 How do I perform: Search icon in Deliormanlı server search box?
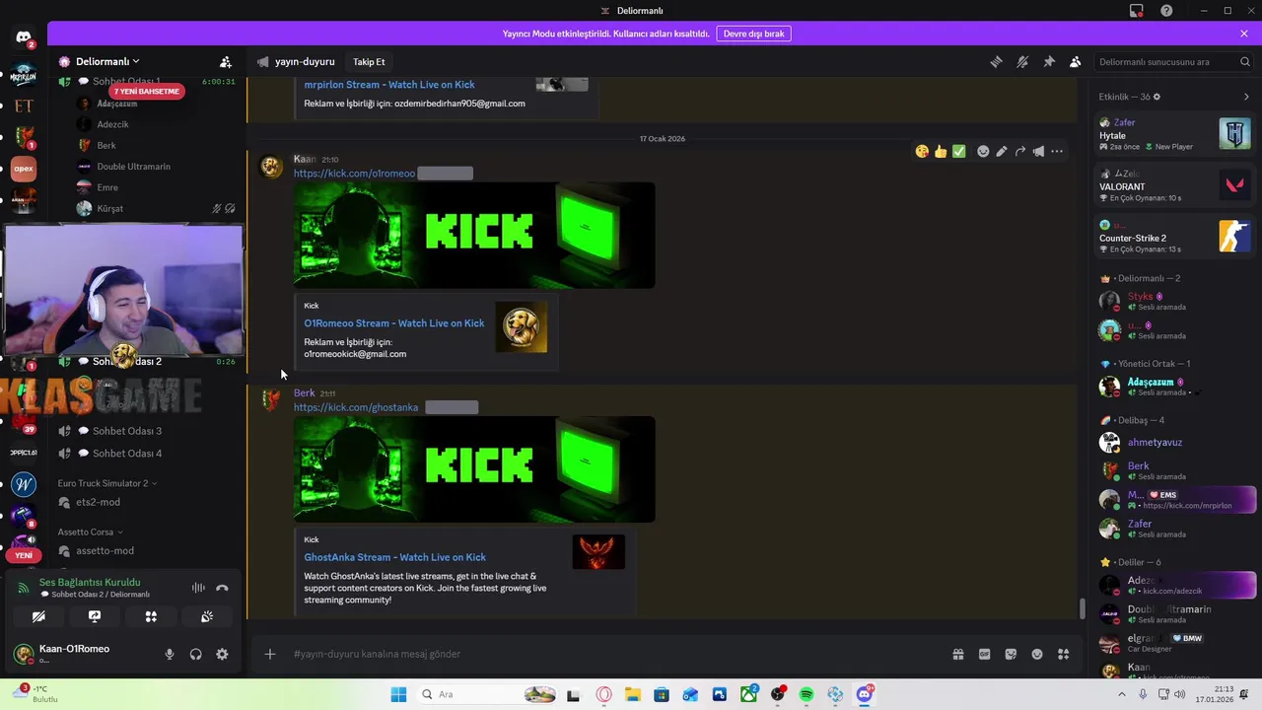[1245, 61]
